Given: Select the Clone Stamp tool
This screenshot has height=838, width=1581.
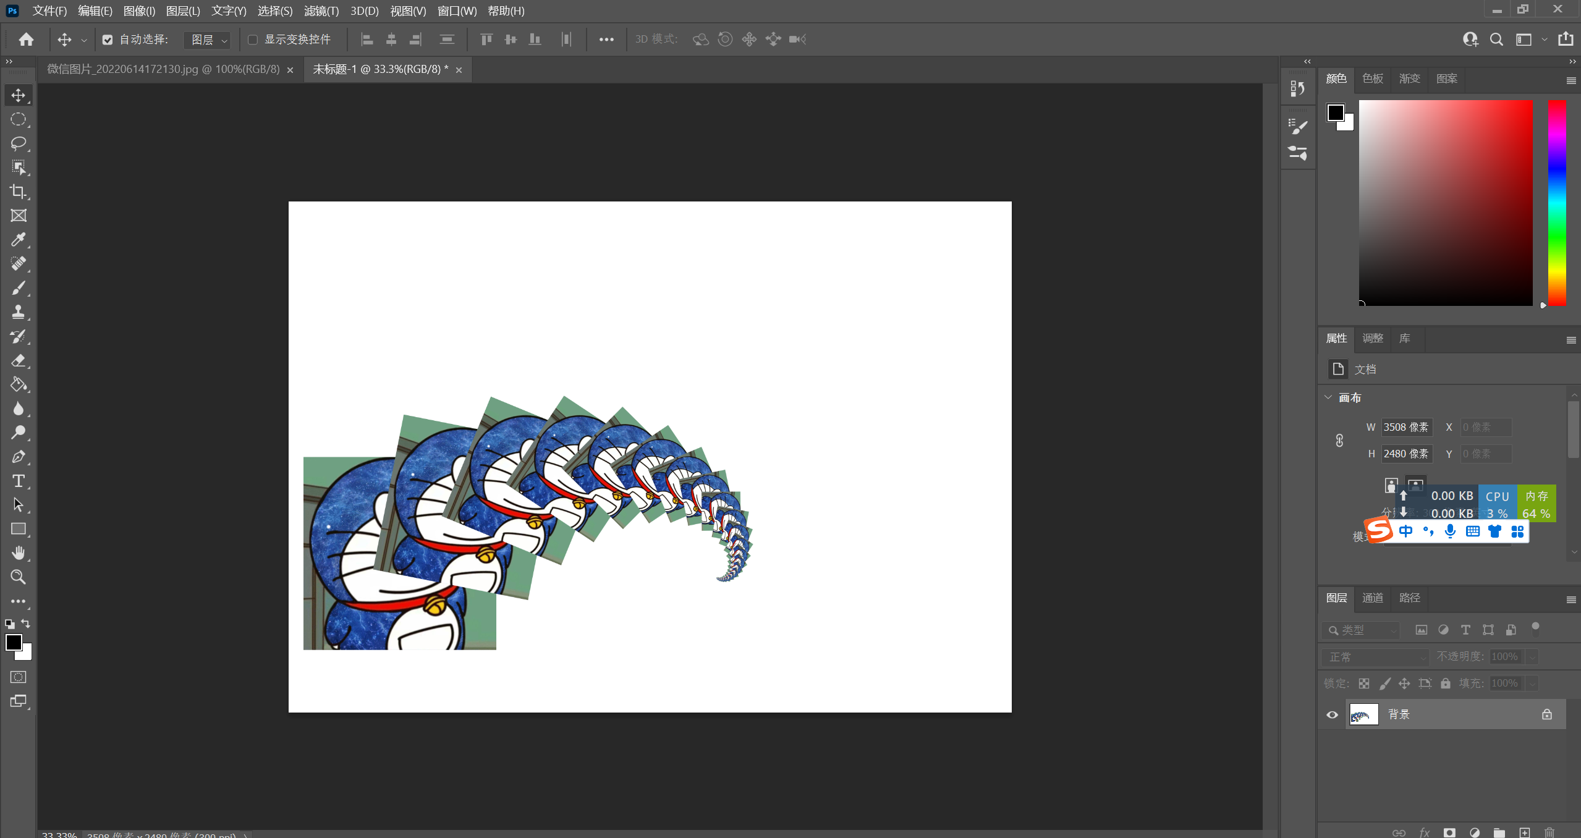Looking at the screenshot, I should (18, 312).
